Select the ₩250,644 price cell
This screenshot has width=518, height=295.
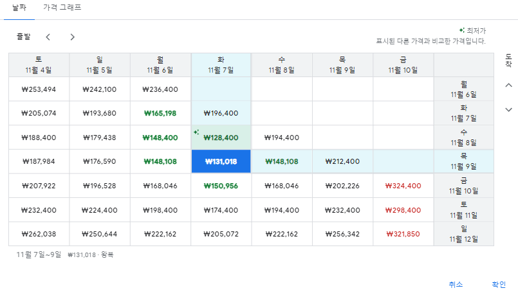[100, 234]
